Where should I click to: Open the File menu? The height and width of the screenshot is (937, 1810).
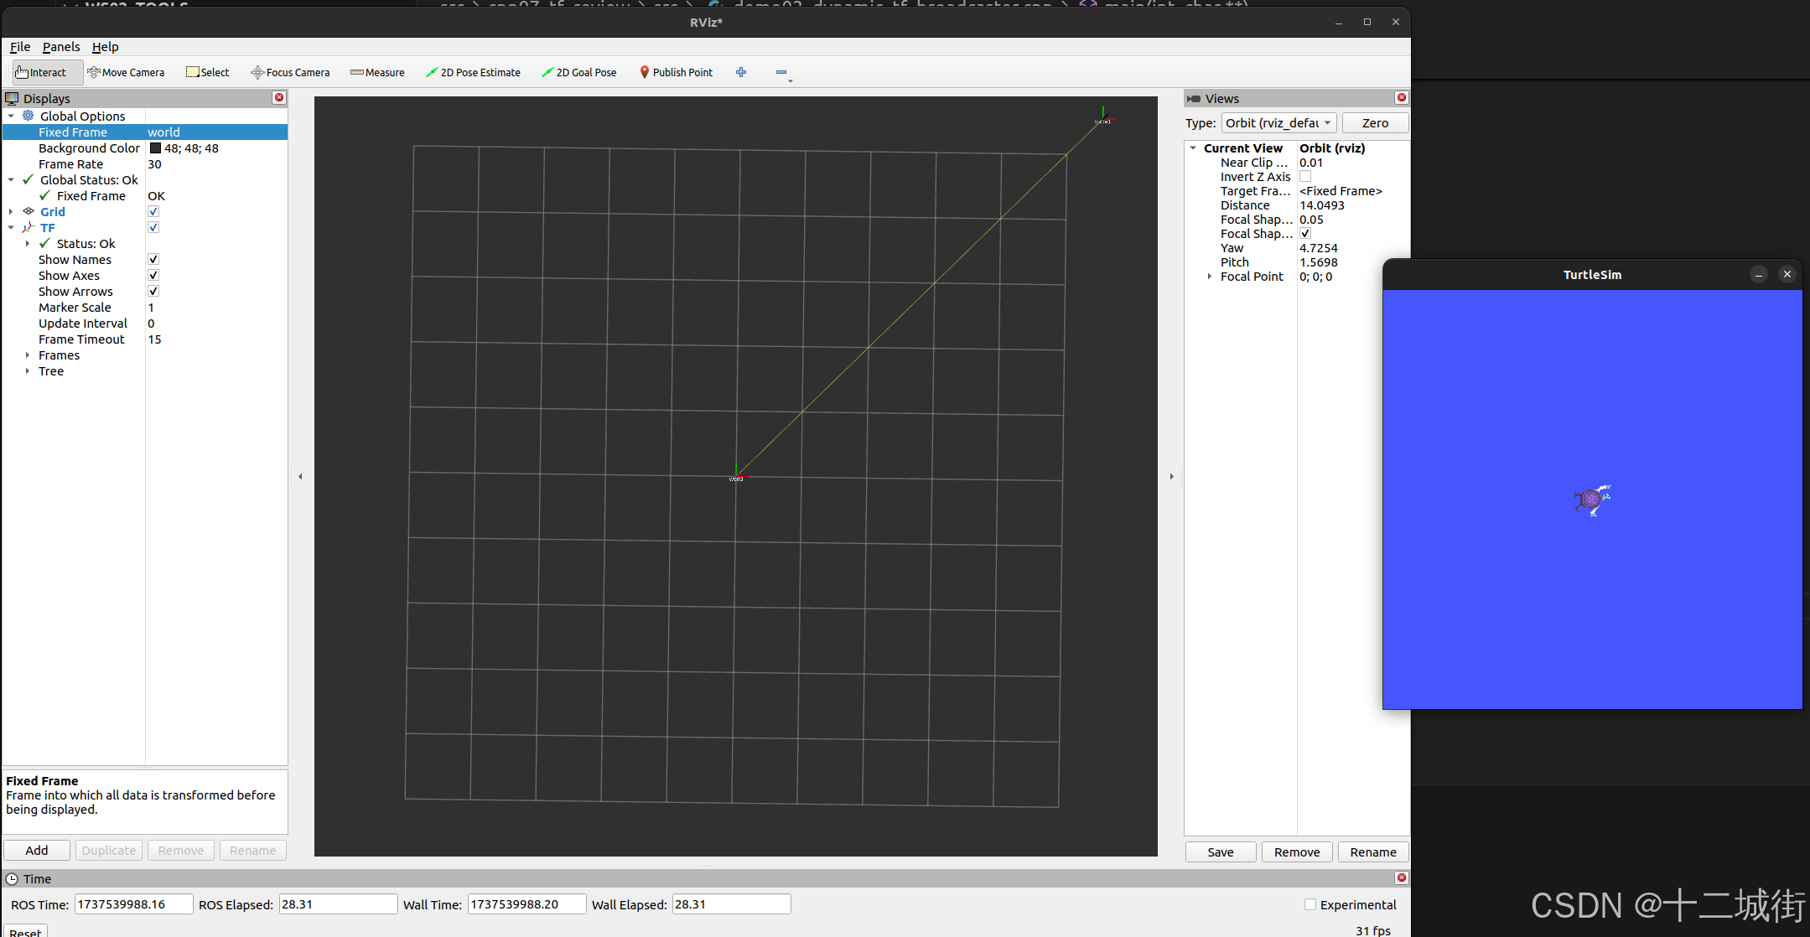20,47
